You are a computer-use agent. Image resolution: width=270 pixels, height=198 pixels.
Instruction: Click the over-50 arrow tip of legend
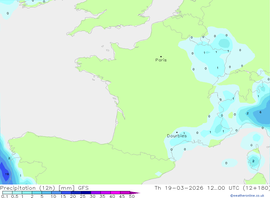pos(135,193)
